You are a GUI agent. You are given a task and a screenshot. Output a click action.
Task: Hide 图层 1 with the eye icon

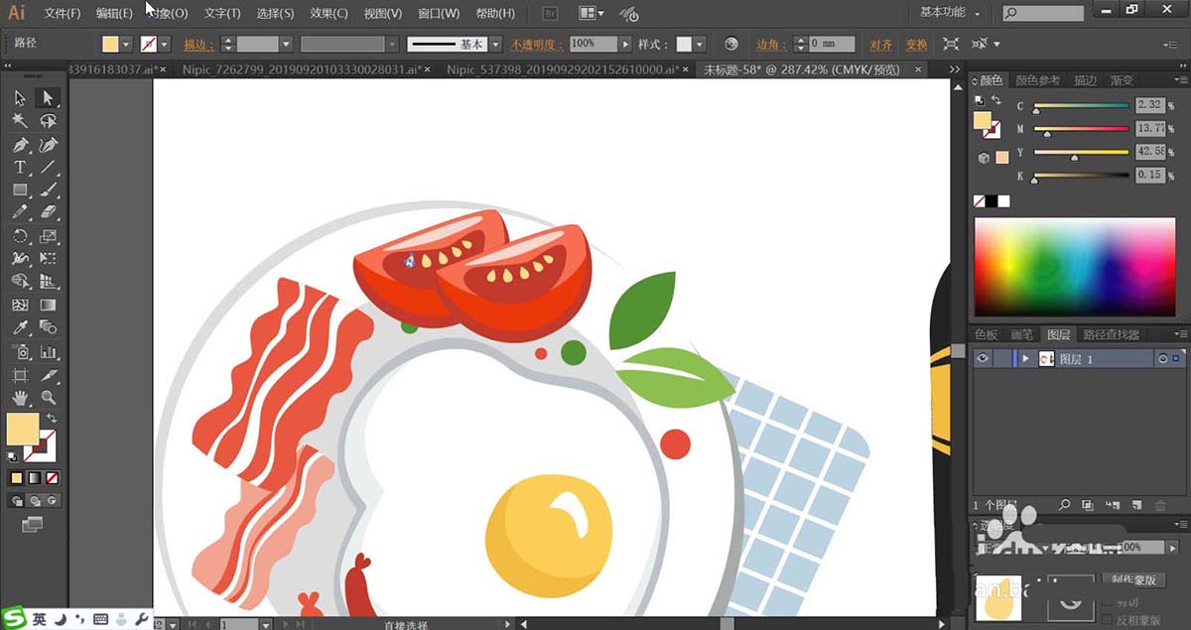tap(983, 359)
